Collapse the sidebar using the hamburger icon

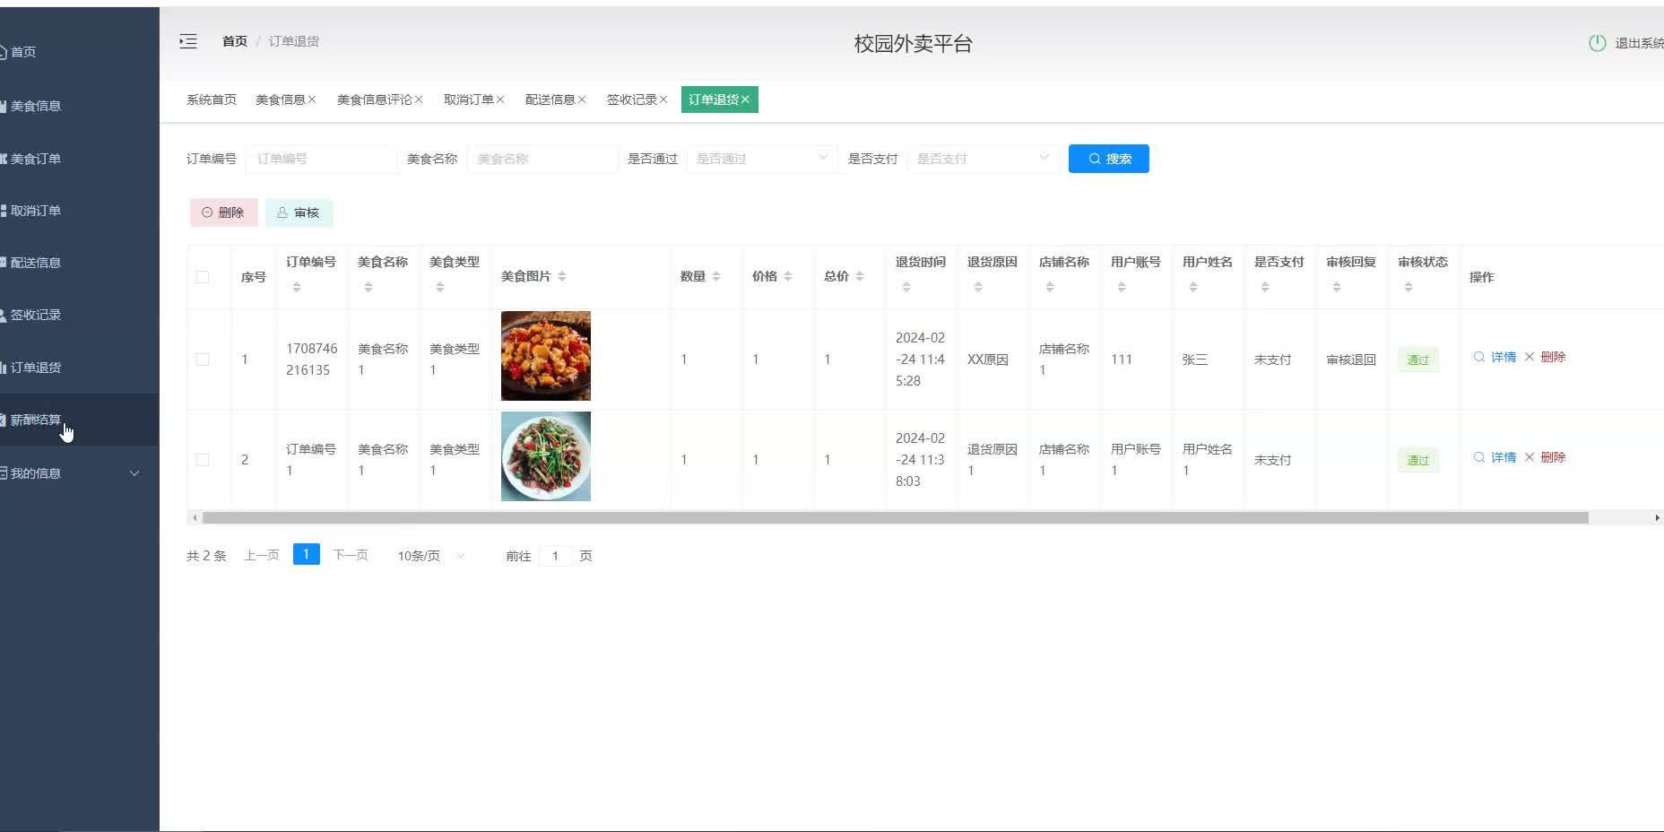(x=188, y=41)
